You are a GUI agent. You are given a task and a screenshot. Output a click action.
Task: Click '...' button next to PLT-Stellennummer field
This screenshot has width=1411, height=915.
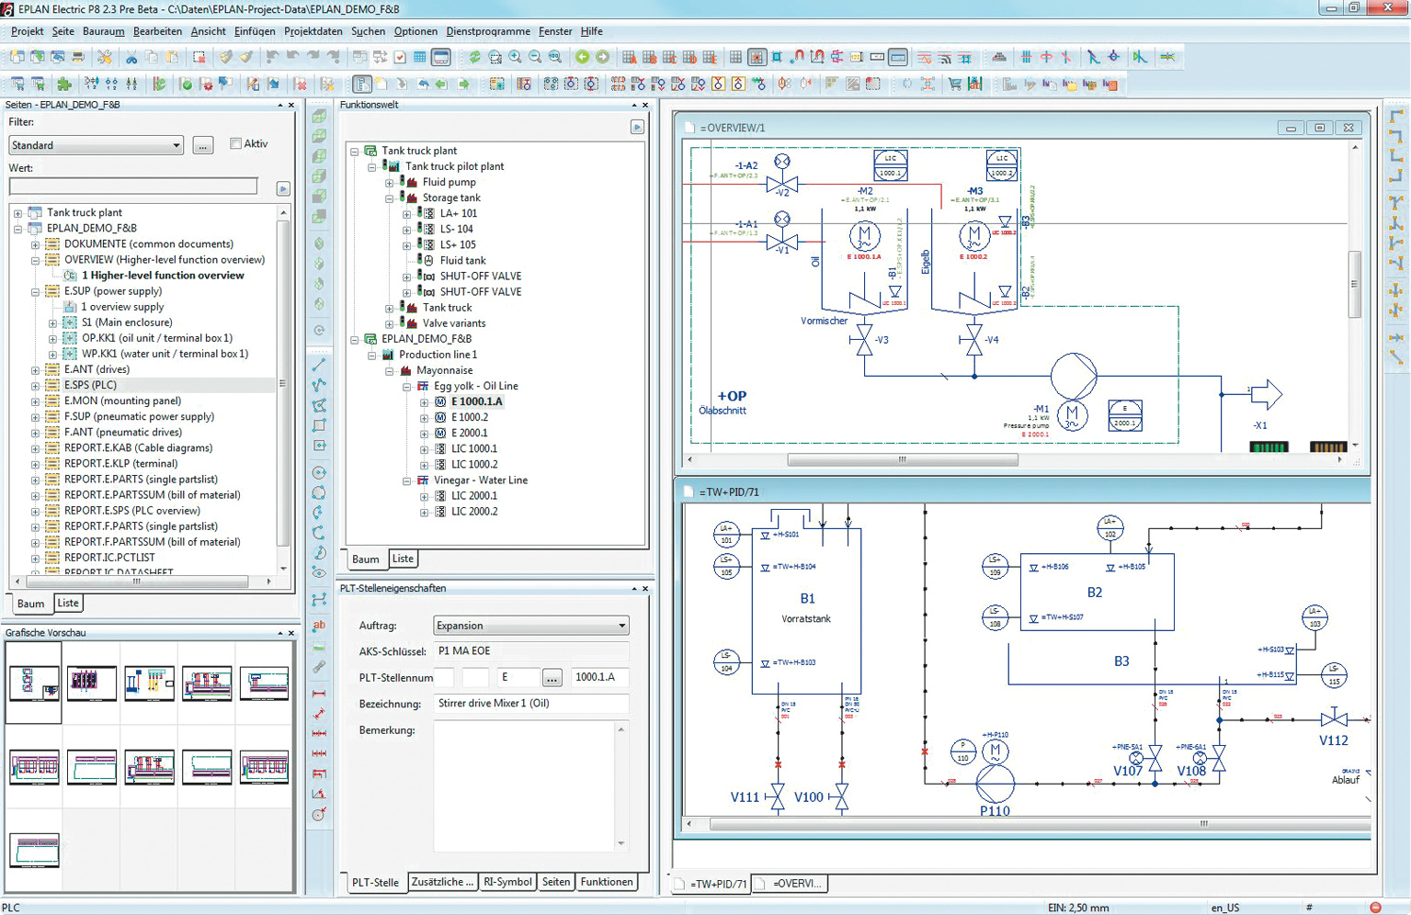[552, 678]
